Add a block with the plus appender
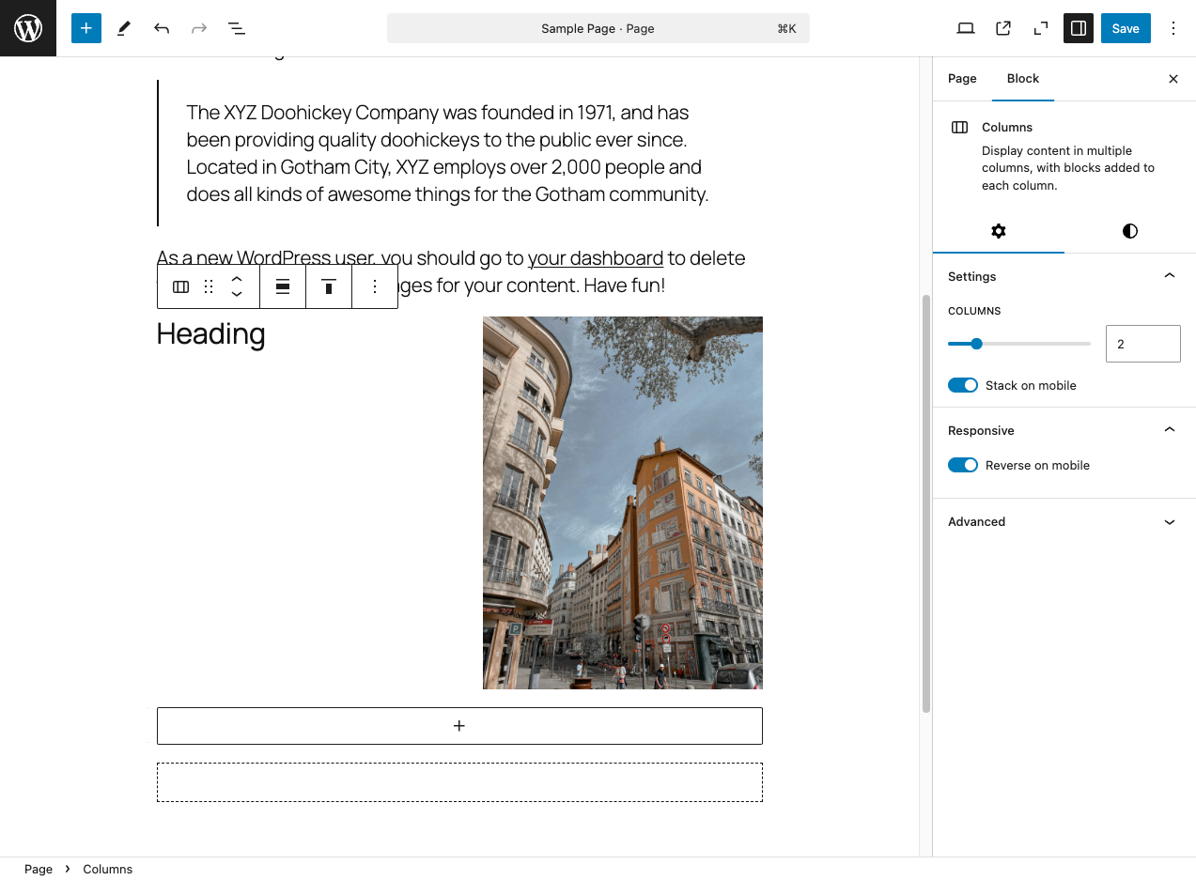Image resolution: width=1196 pixels, height=880 pixels. (x=459, y=726)
